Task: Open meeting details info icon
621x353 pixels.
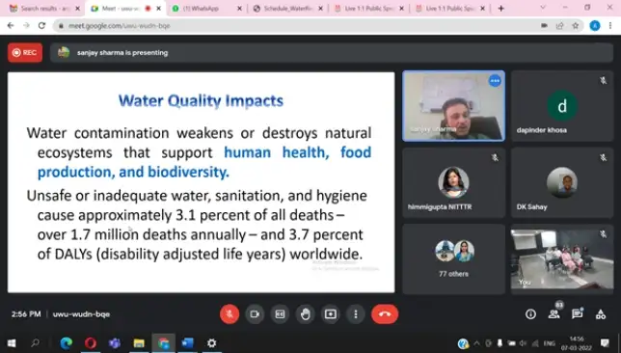Action: click(530, 314)
